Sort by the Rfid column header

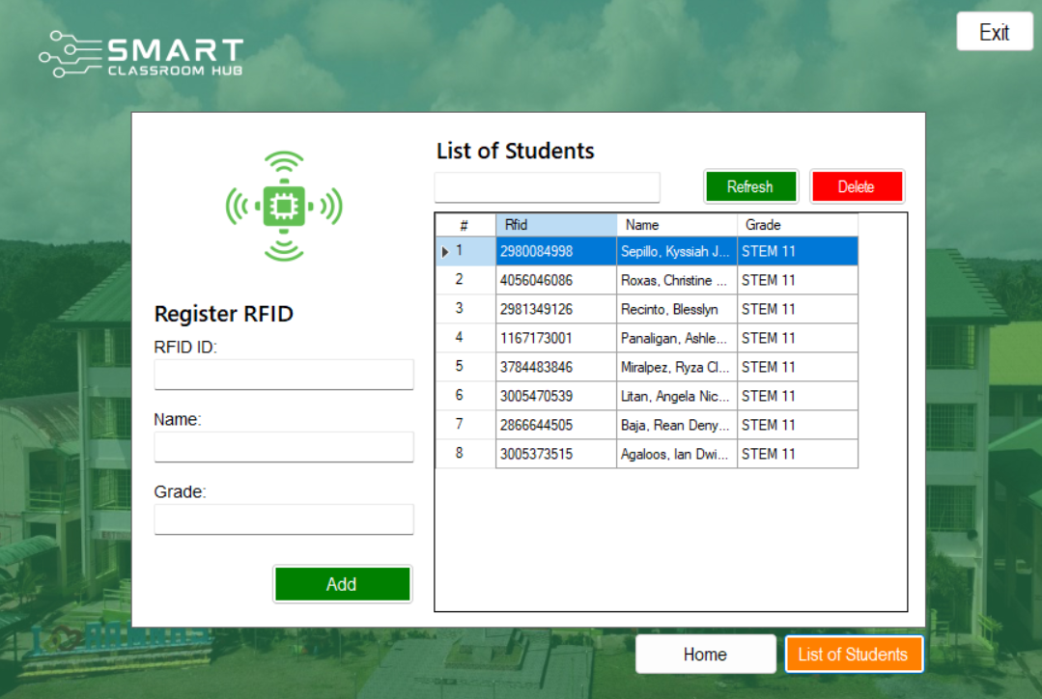pos(556,225)
